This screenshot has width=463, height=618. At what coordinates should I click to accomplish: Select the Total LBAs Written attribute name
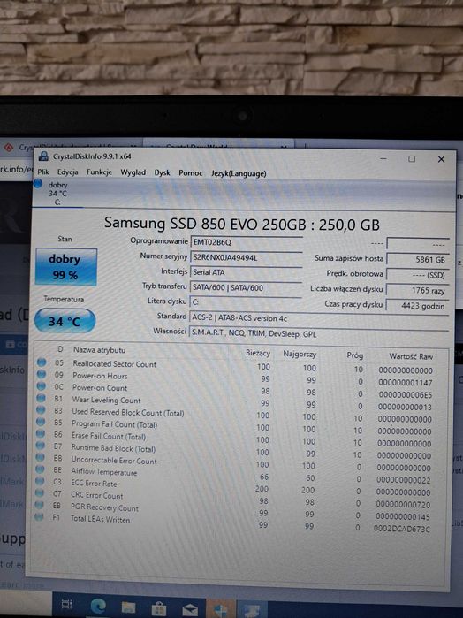click(100, 519)
